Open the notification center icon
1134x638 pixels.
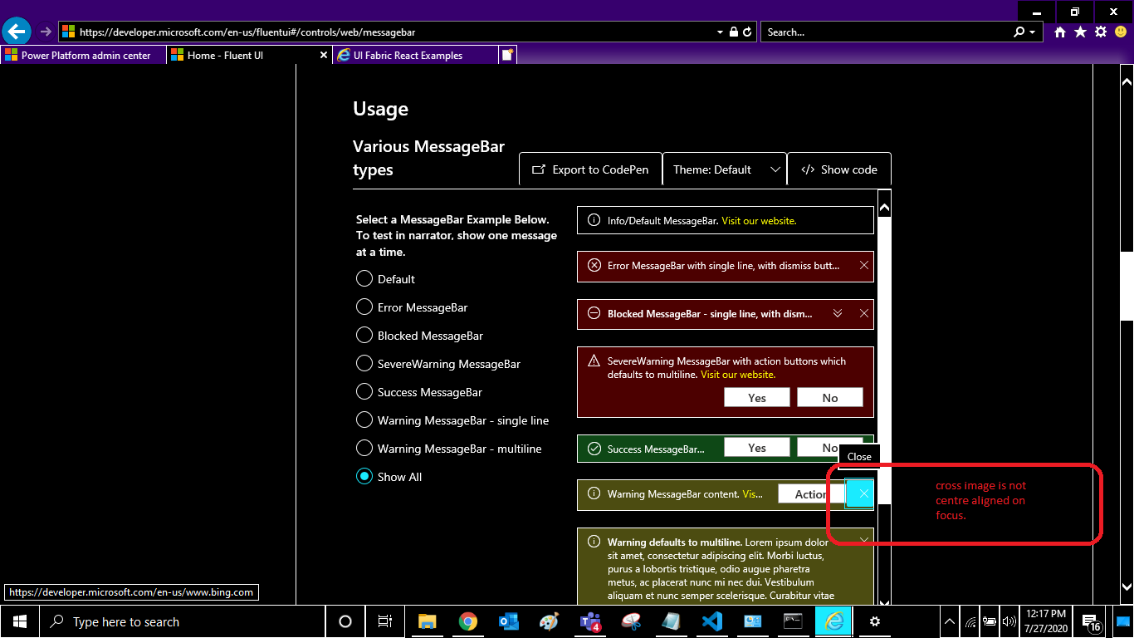pyautogui.click(x=1091, y=621)
